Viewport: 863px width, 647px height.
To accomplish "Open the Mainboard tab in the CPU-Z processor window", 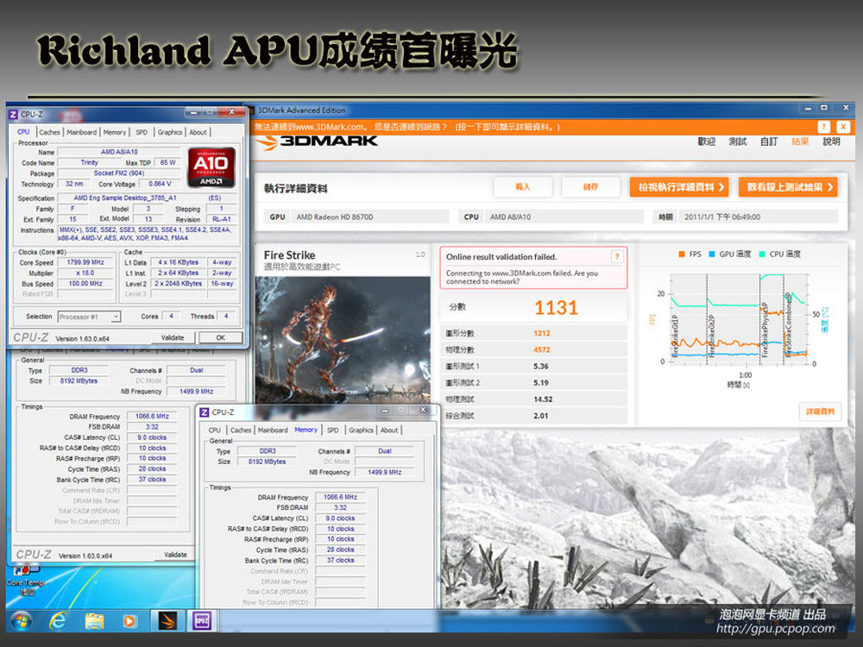I will 81,132.
